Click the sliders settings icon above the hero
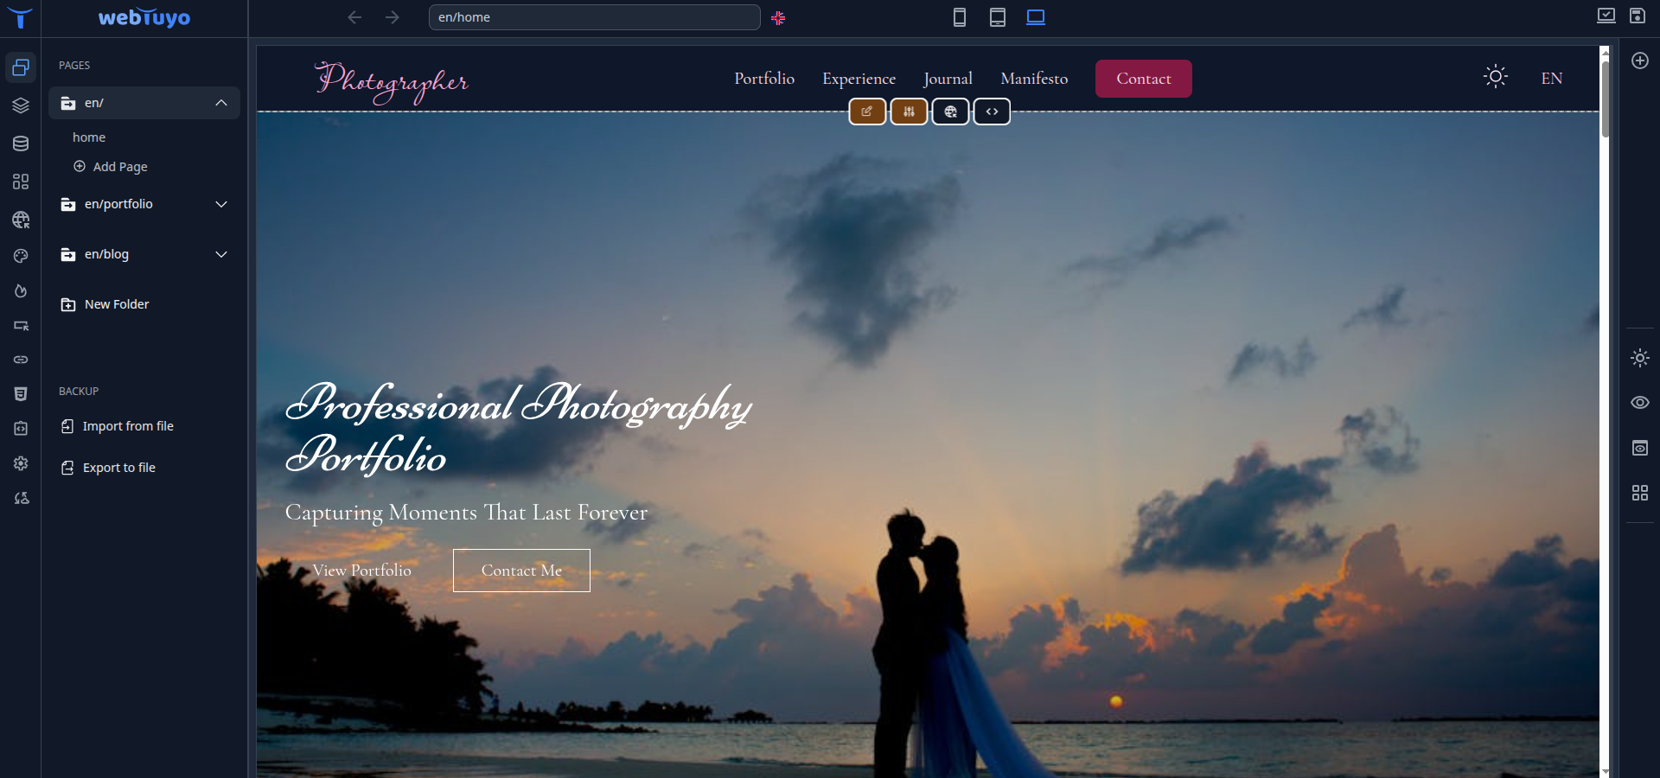 point(909,112)
